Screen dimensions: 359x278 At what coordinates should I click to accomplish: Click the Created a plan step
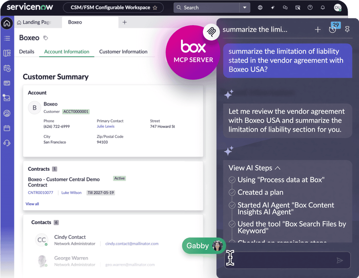pos(260,192)
